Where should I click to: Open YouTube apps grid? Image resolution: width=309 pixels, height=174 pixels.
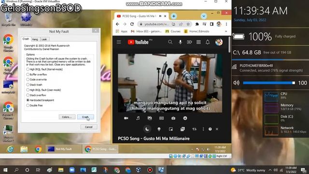click(198, 42)
